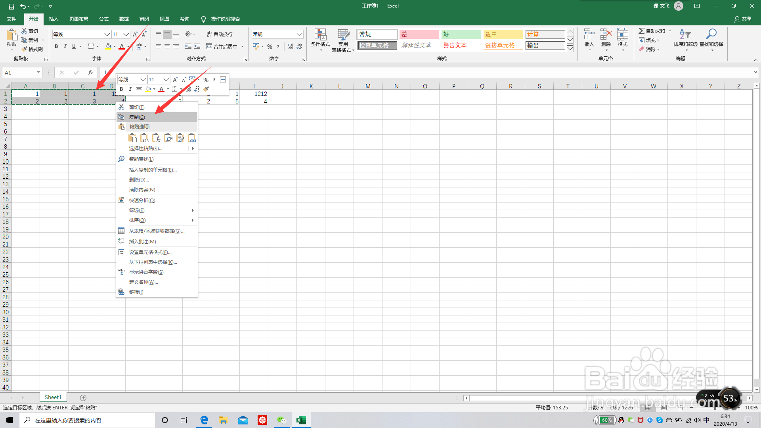
Task: Choose the transpose paste option icon
Action: click(x=168, y=138)
